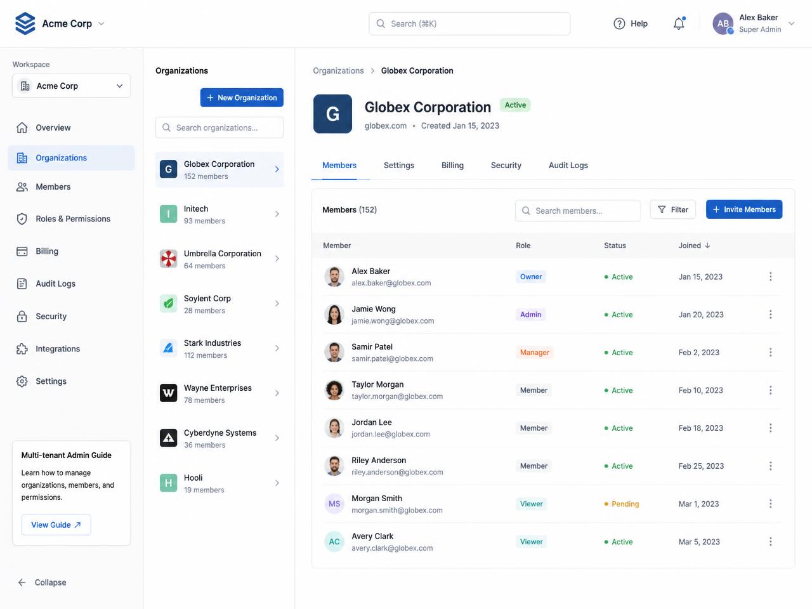This screenshot has width=812, height=609.
Task: Open row actions for Avery Clark
Action: [x=770, y=542]
